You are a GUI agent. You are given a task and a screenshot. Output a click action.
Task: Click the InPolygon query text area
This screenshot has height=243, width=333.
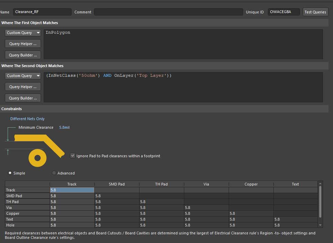coord(183,44)
